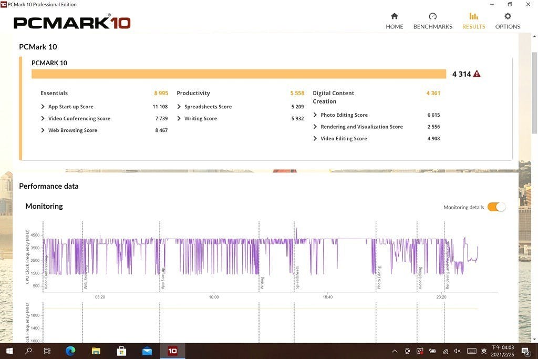Click the App Start-up marker in CPU chart

[x=163, y=278]
